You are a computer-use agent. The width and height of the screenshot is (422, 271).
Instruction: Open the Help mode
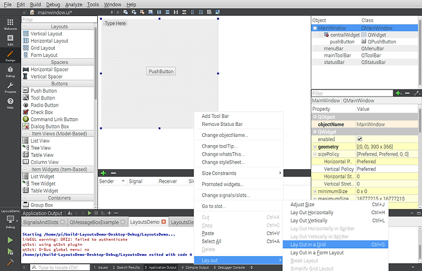click(10, 103)
